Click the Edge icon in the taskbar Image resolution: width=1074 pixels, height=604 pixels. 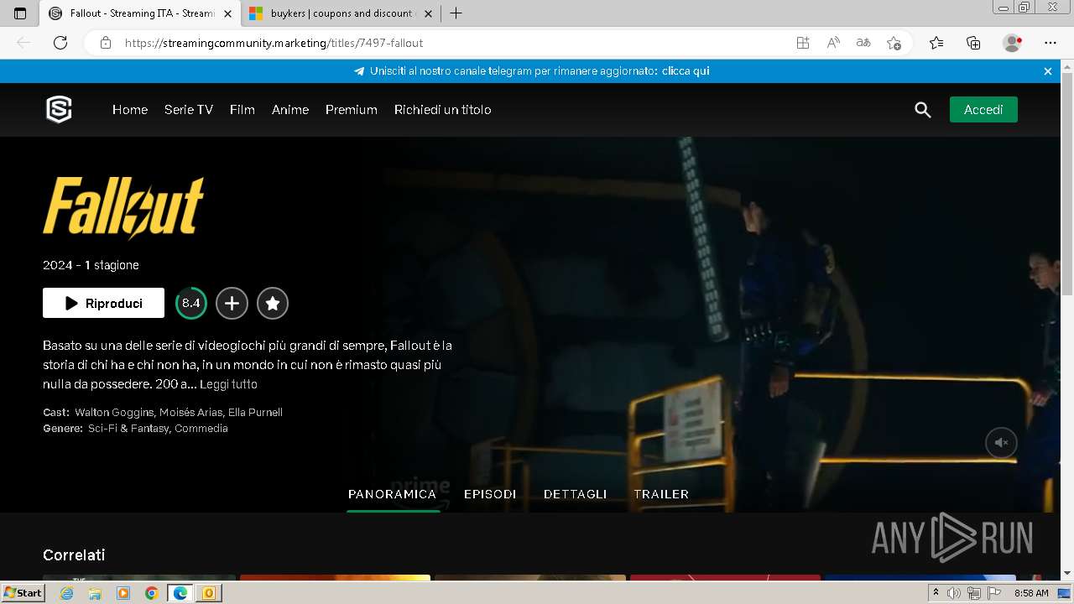(180, 593)
